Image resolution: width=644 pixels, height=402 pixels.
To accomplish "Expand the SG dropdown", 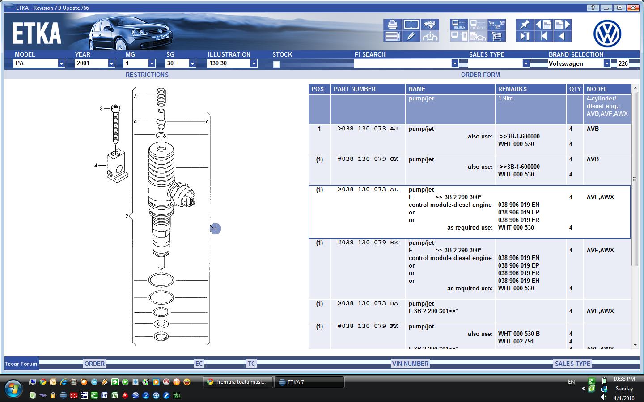I will (192, 63).
